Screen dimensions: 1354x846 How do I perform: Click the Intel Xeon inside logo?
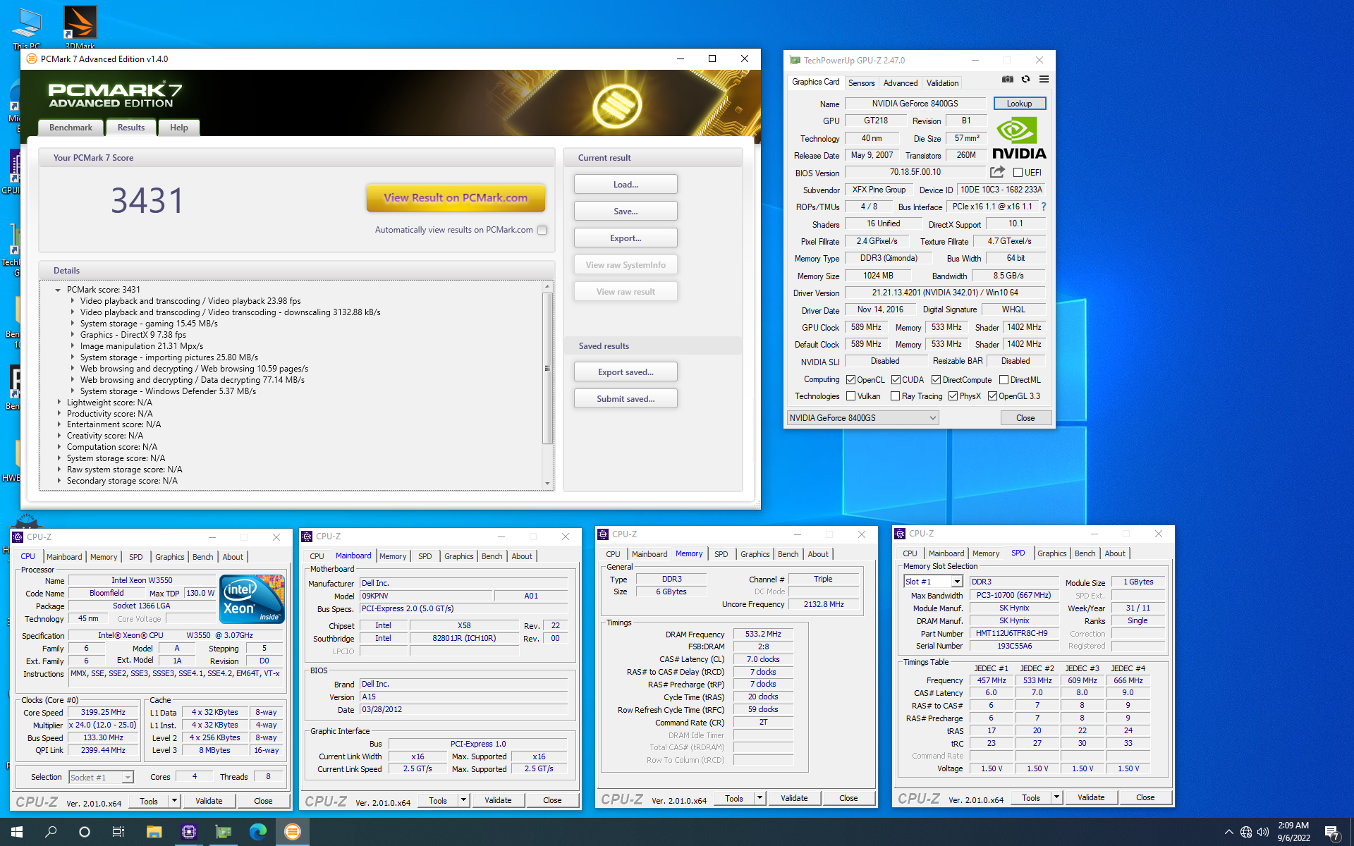tap(252, 599)
